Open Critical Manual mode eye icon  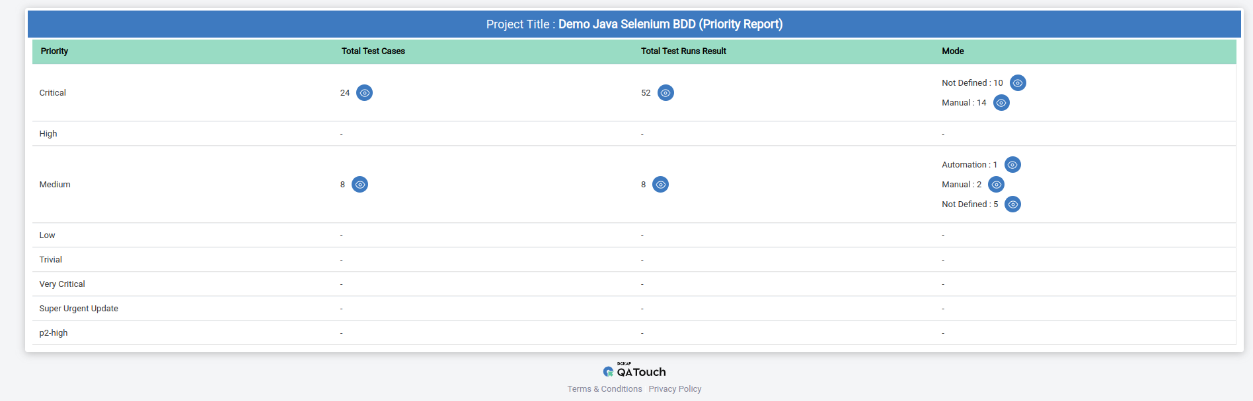1001,103
